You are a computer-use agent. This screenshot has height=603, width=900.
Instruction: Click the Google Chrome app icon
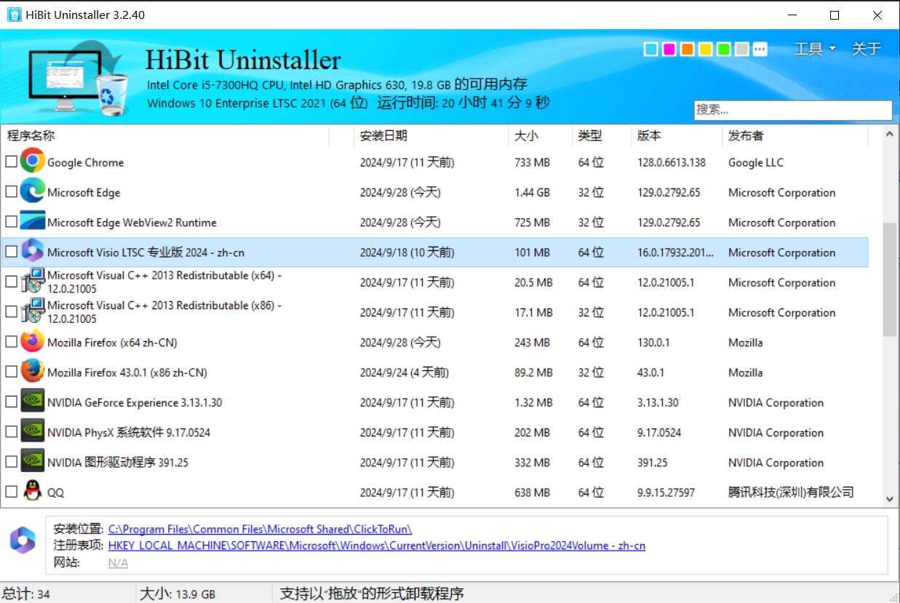pos(33,161)
